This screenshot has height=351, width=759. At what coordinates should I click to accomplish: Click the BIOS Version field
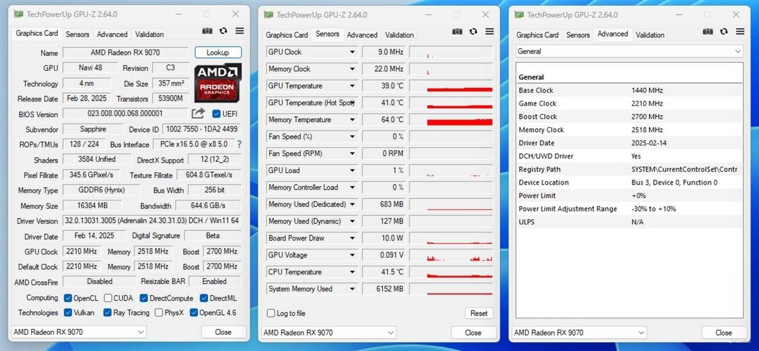click(x=126, y=113)
